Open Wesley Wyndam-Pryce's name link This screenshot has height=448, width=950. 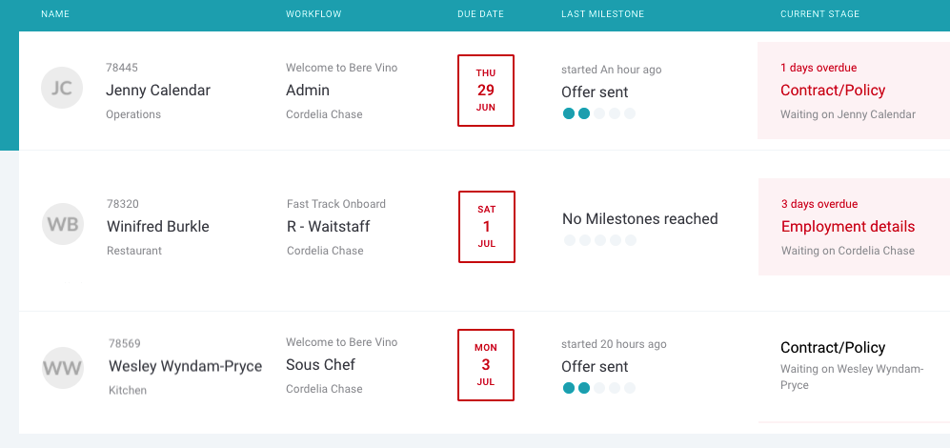(x=186, y=366)
